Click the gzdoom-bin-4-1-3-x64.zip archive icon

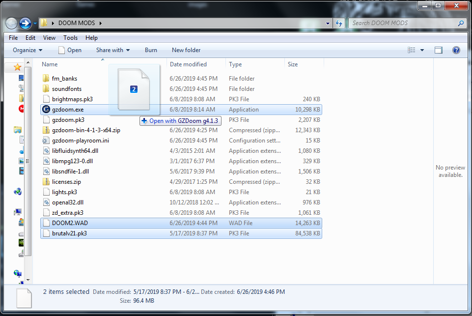tap(46, 130)
